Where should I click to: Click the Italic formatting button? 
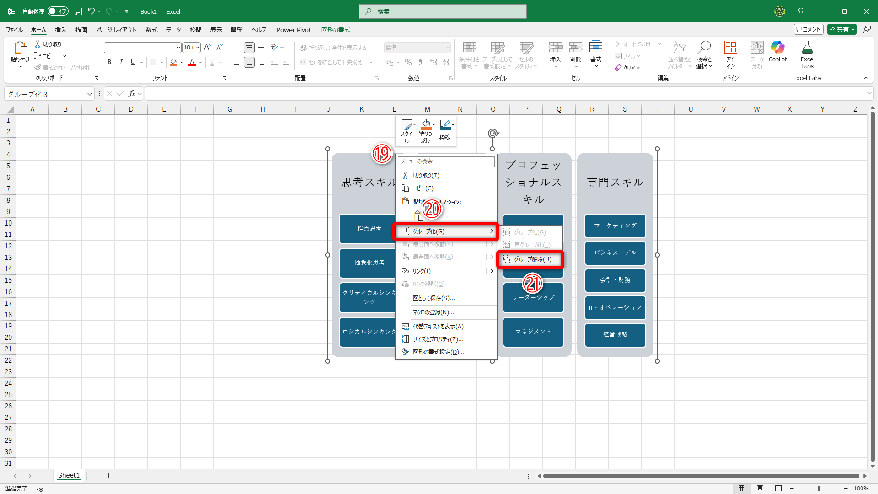(121, 62)
